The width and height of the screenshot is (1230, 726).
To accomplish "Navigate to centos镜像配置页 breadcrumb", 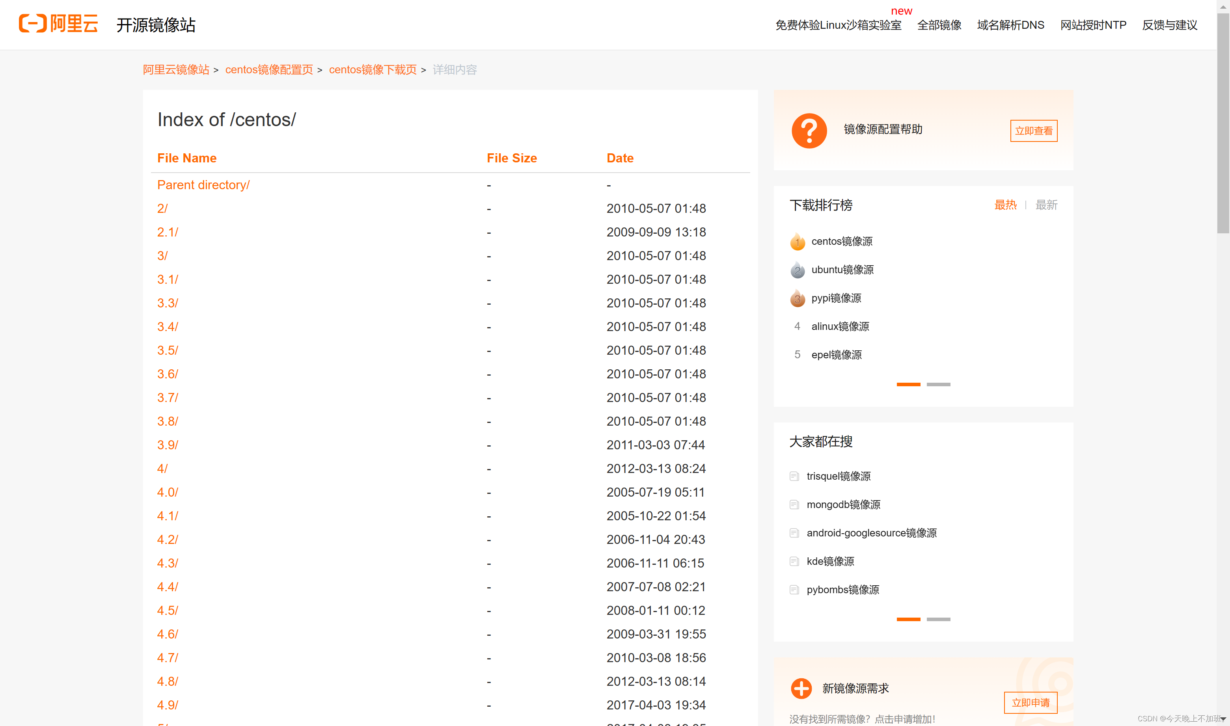I will coord(268,69).
